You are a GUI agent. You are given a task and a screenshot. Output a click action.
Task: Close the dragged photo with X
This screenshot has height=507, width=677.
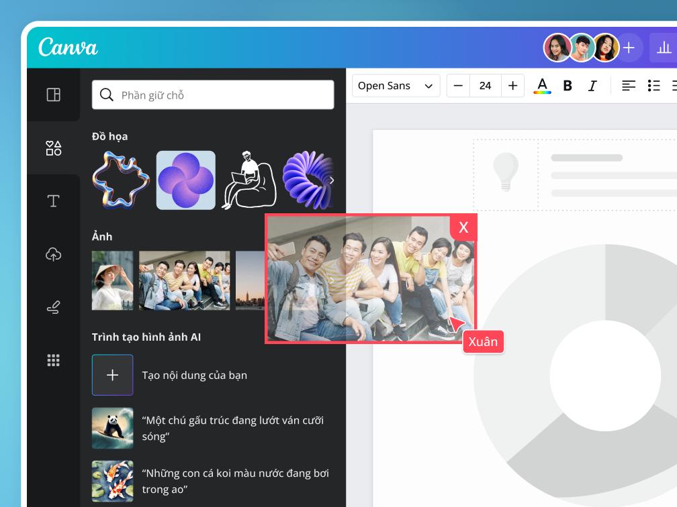pos(463,227)
